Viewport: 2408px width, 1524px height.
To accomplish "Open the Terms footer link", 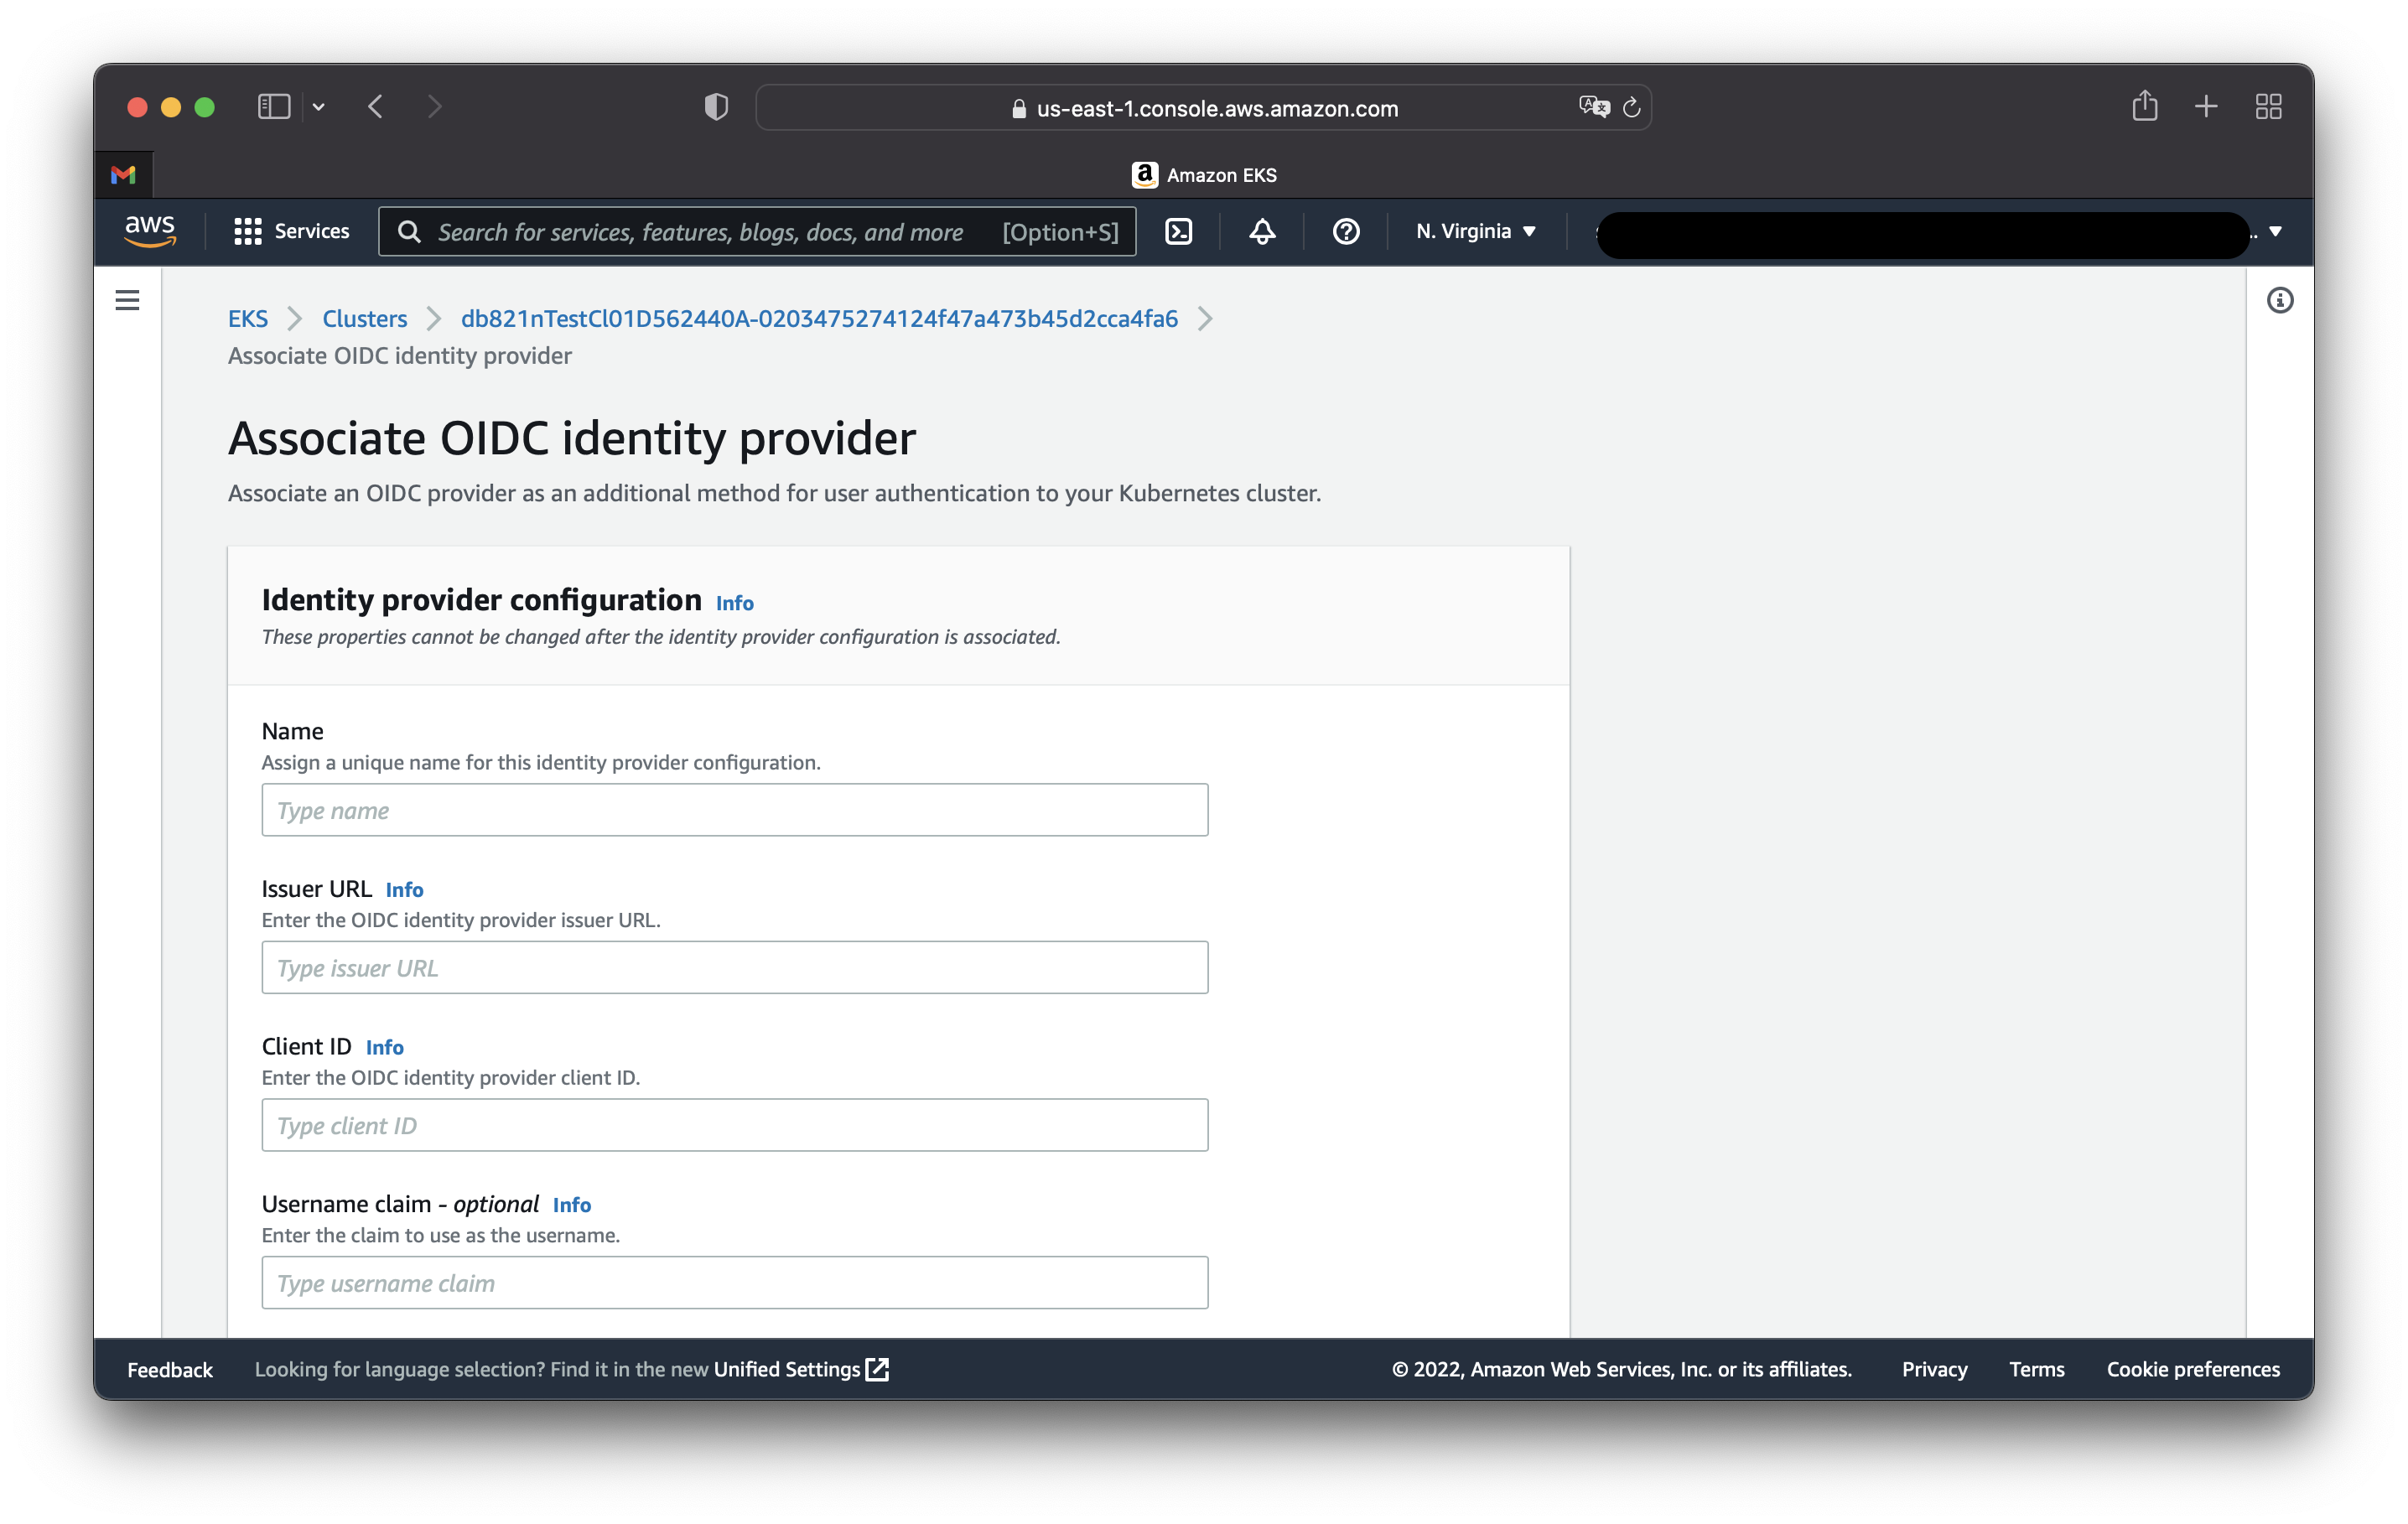I will click(x=2036, y=1369).
